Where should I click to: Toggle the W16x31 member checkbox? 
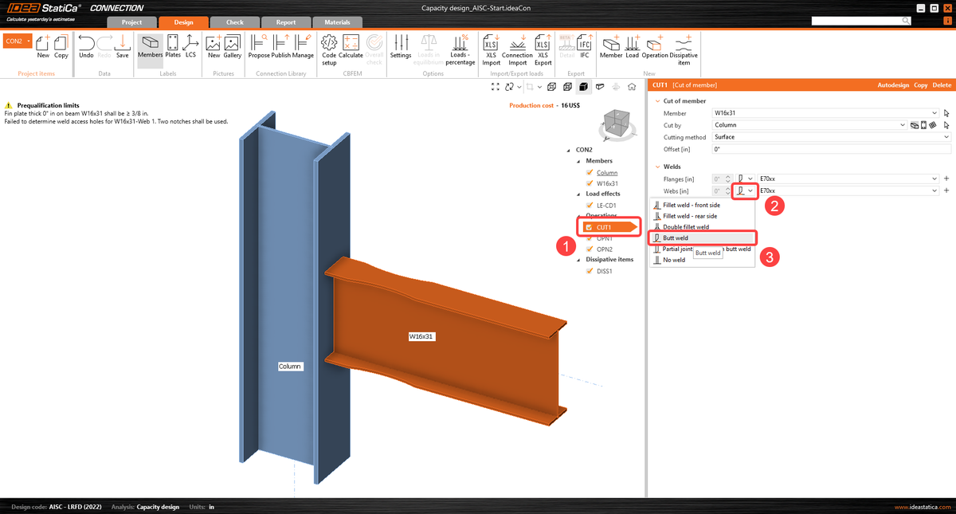590,183
